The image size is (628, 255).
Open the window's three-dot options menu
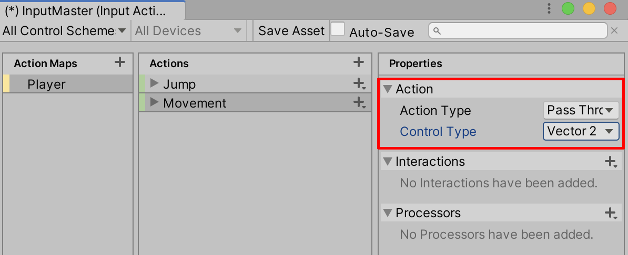(549, 8)
